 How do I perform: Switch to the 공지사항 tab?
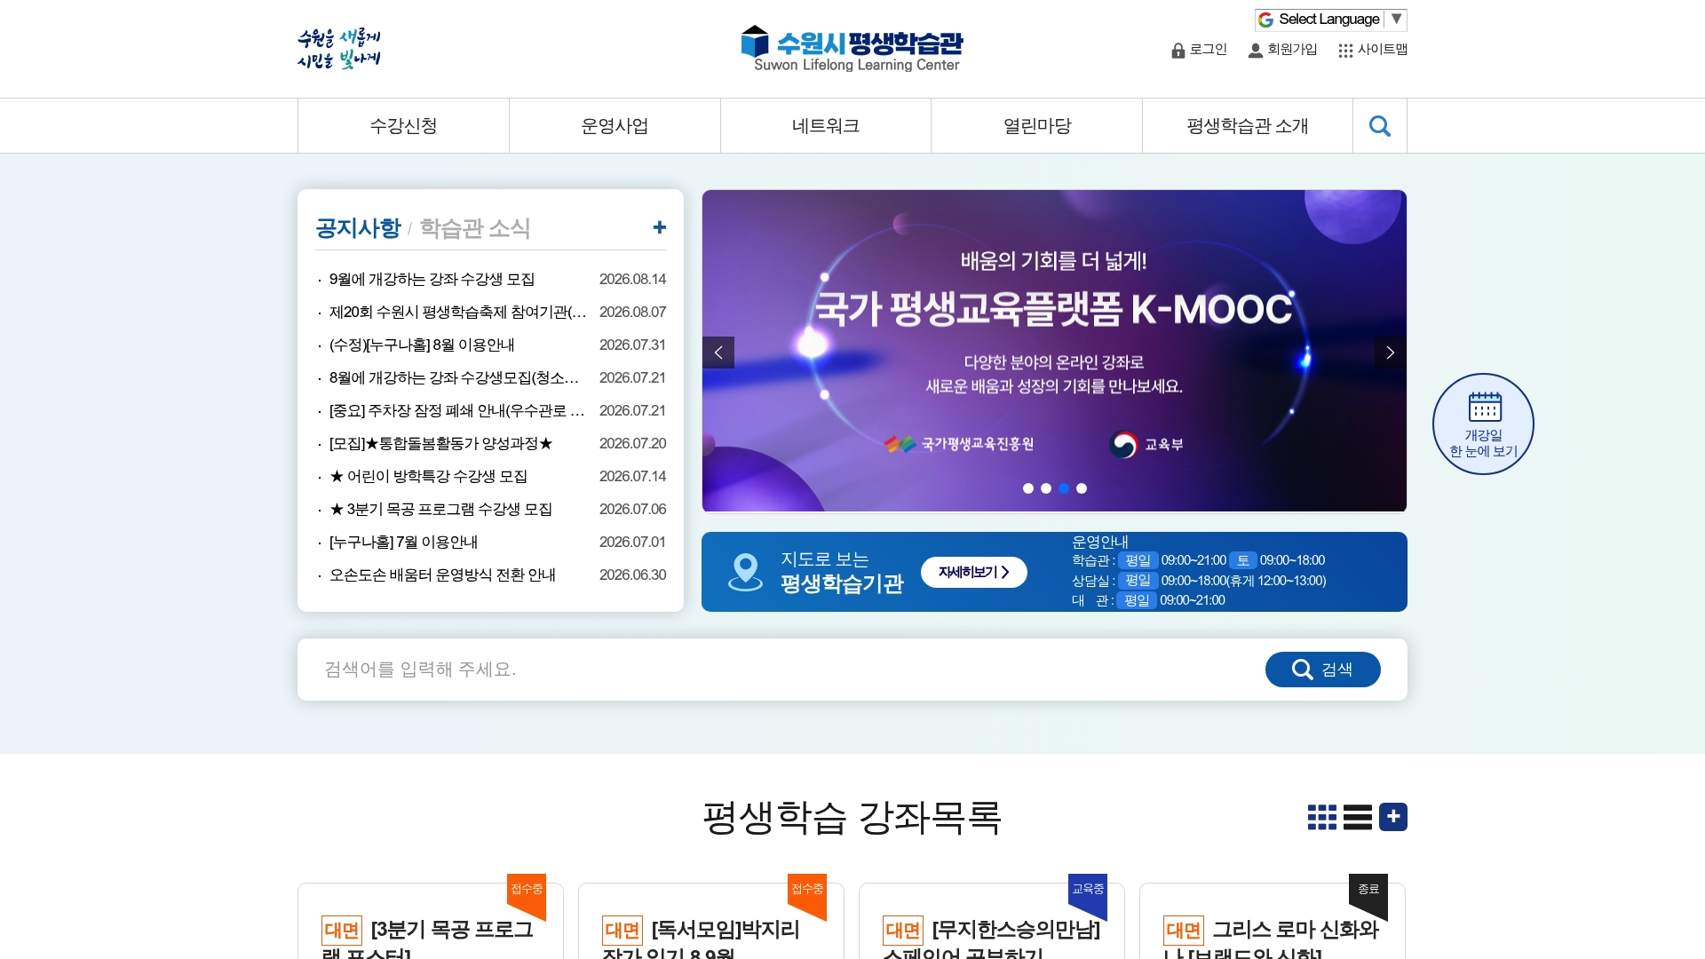tap(358, 228)
